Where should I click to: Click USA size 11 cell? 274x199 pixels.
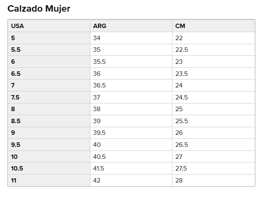[14, 181]
